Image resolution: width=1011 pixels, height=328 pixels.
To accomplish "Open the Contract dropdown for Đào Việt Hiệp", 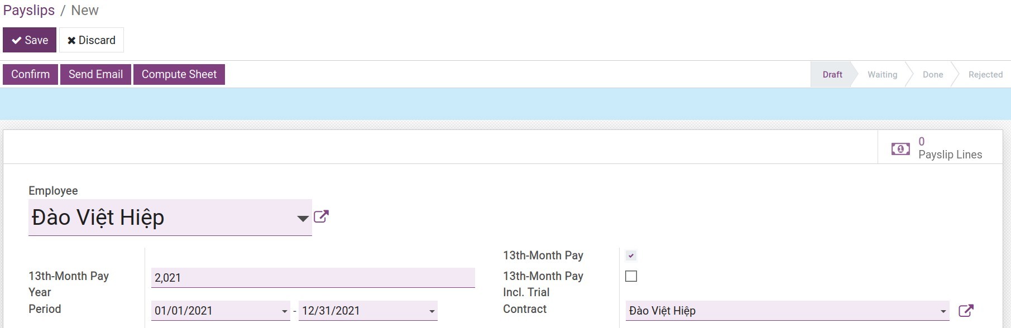I will [942, 311].
